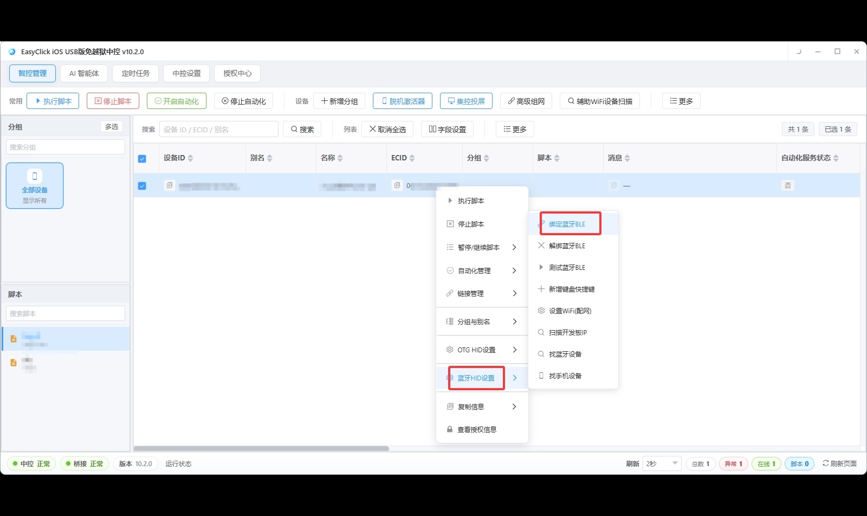The width and height of the screenshot is (867, 516).
Task: Open the 刷新 interval 2秒 dropdown
Action: [x=662, y=463]
